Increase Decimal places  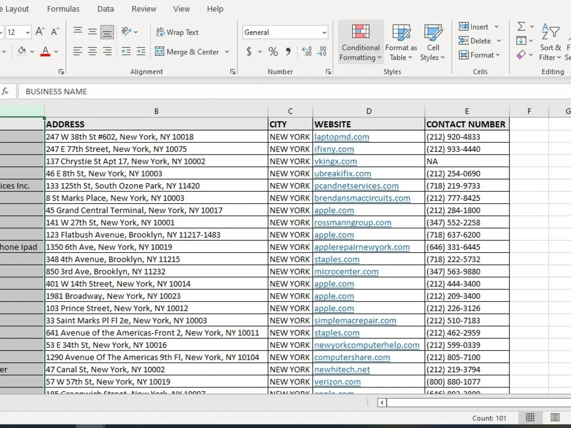click(x=307, y=51)
